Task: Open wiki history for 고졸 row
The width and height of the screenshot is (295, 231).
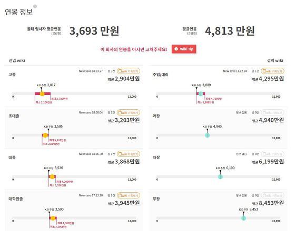Action: 129,71
